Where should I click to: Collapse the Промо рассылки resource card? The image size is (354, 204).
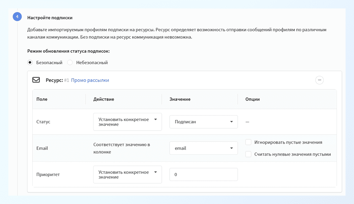[319, 80]
